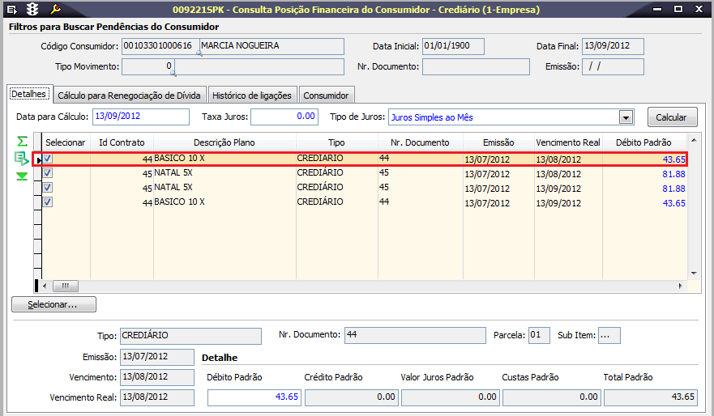Click the Sub Item ellipsis button
This screenshot has width=714, height=416.
(609, 336)
